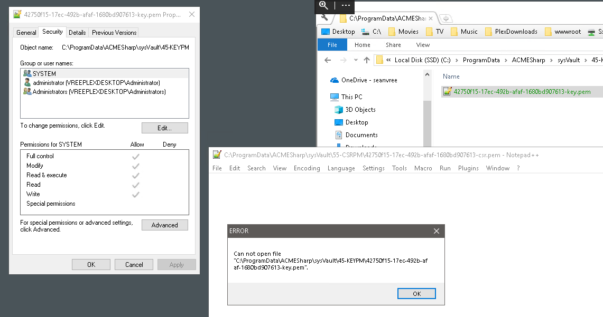Image resolution: width=603 pixels, height=317 pixels.
Task: Close the ACMESharp Explorer tab
Action: click(x=431, y=18)
